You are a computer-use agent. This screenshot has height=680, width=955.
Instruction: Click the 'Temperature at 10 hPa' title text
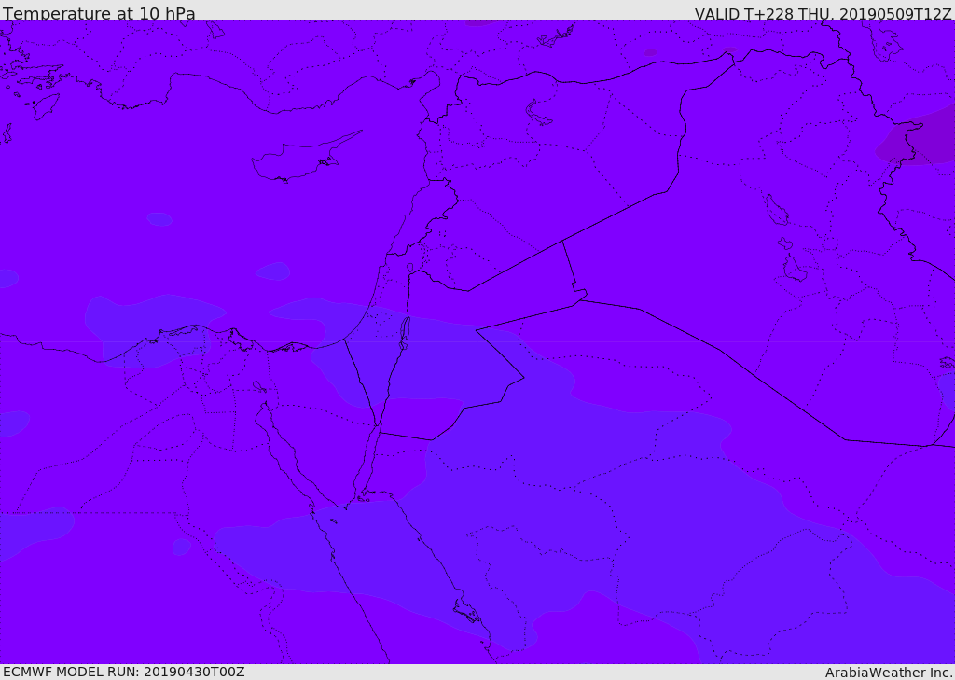tap(99, 13)
